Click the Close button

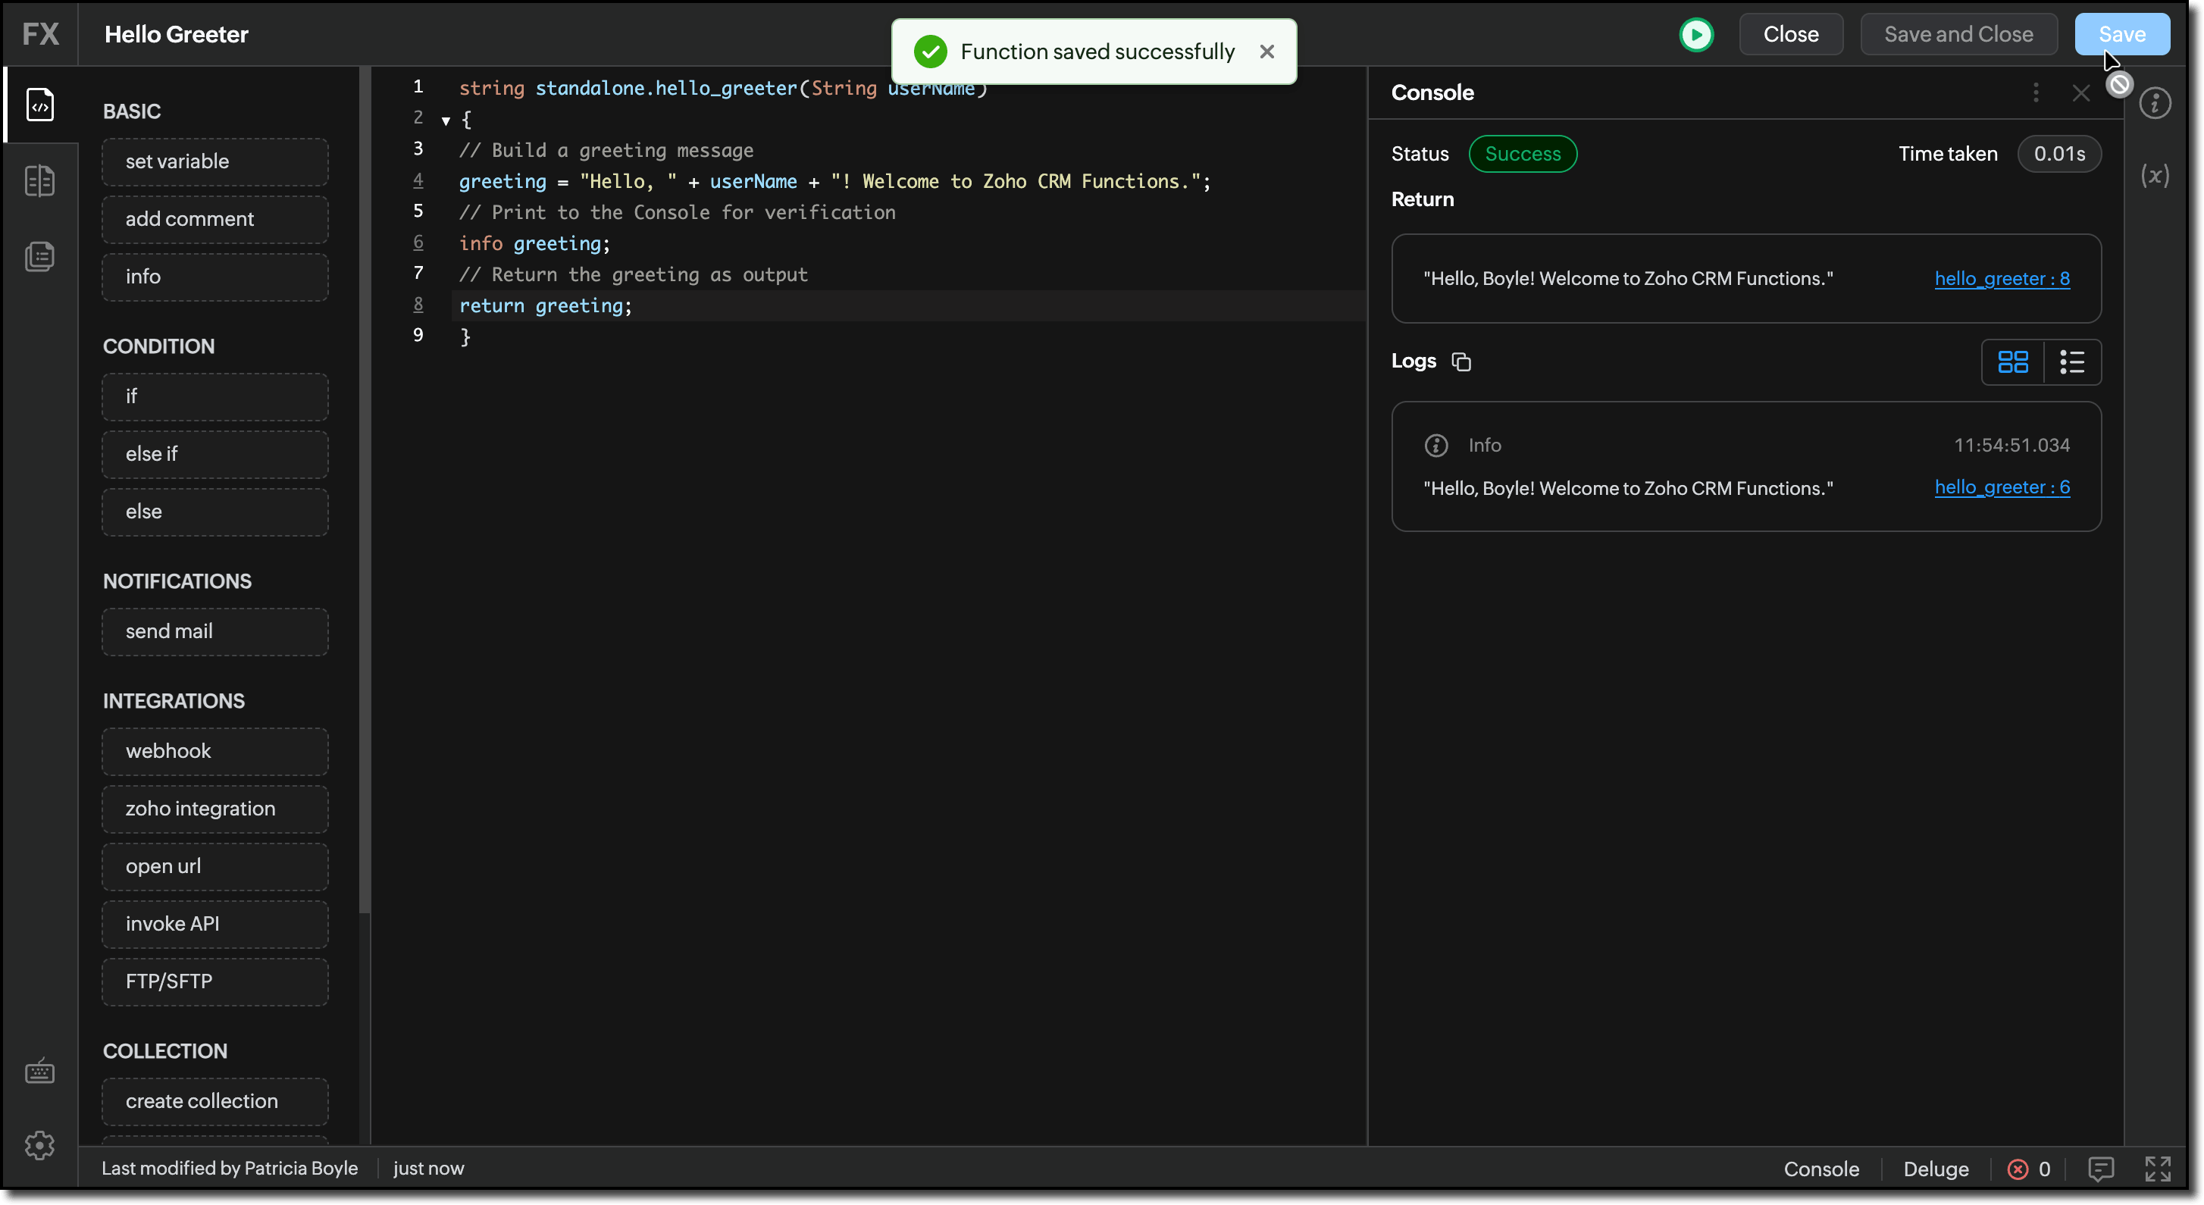(1791, 34)
